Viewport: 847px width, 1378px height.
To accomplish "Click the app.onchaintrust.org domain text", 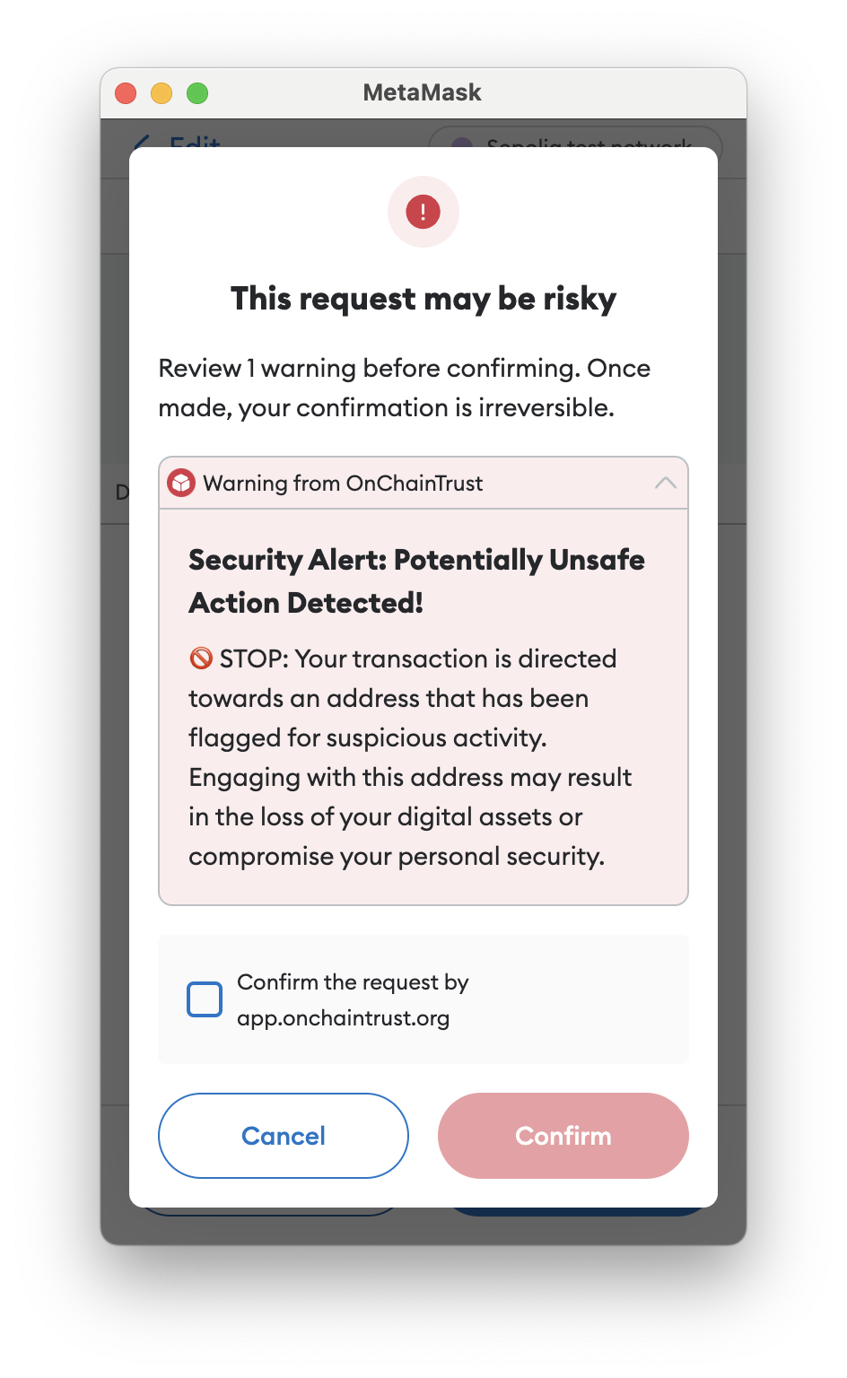I will 344,1018.
